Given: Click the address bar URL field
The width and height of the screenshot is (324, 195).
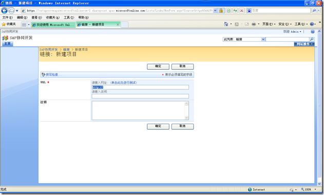Looking at the screenshot, I should (x=120, y=11).
